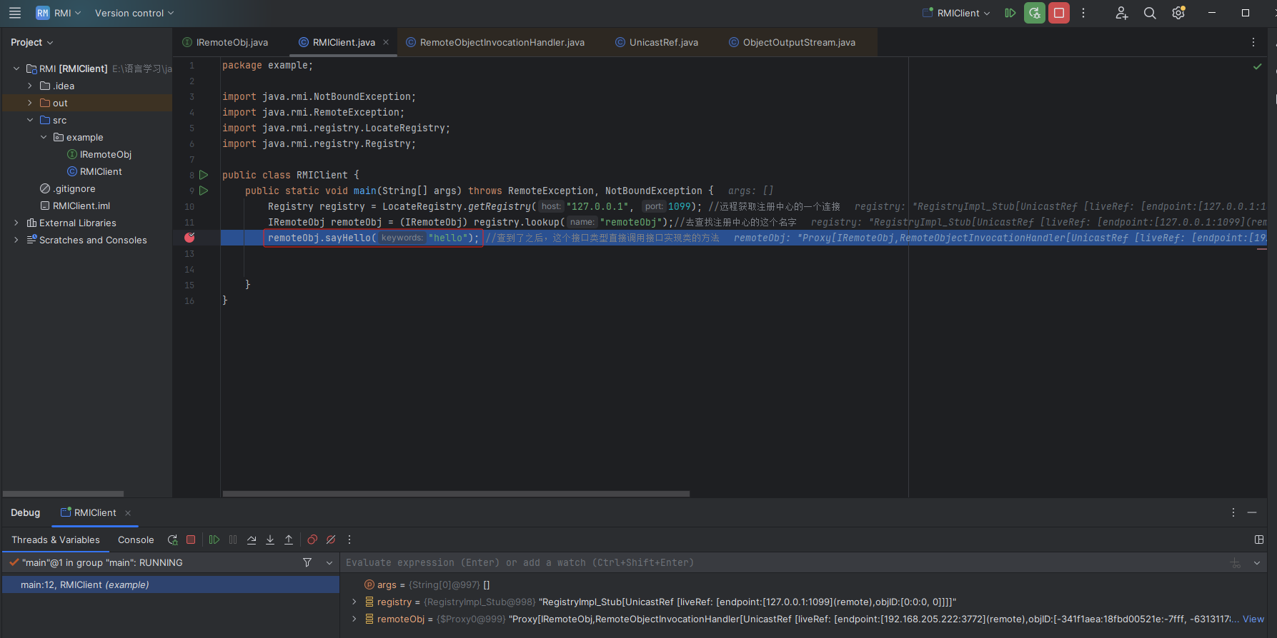The height and width of the screenshot is (638, 1277).
Task: Expand Scratches and Consoles node
Action: pyautogui.click(x=16, y=240)
